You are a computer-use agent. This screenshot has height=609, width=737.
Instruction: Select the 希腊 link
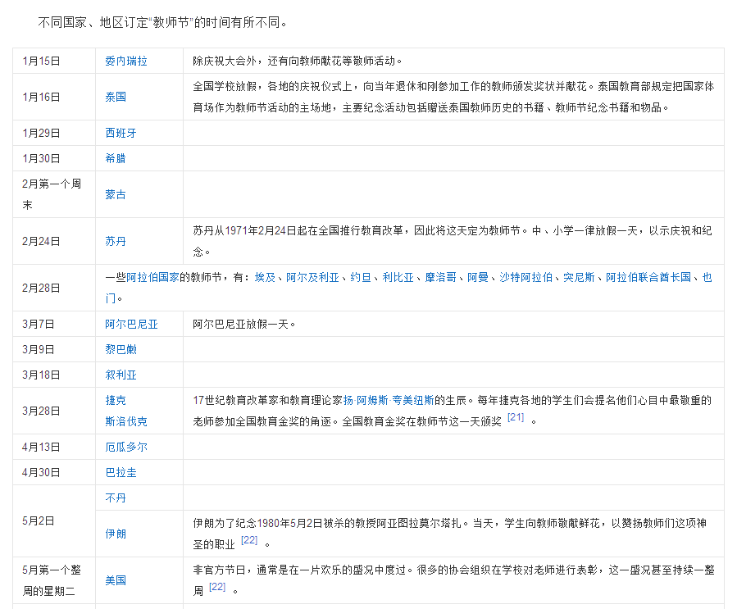pyautogui.click(x=115, y=157)
